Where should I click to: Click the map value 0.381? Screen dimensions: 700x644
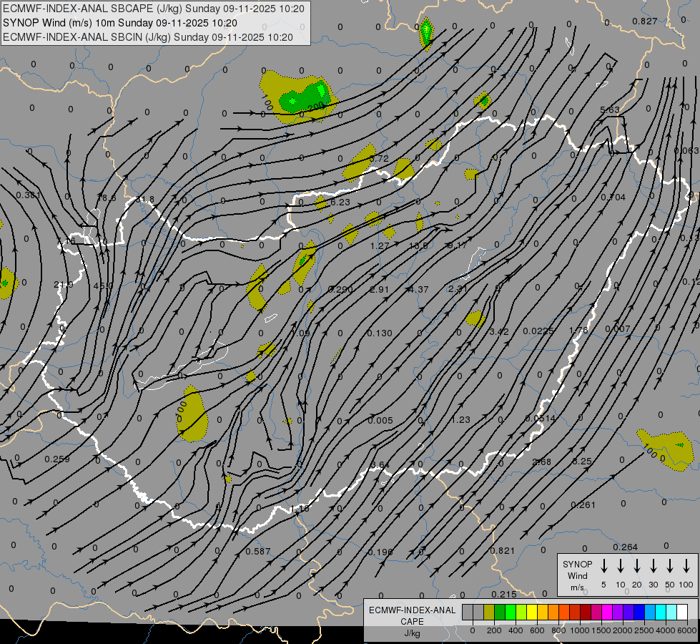click(x=28, y=195)
